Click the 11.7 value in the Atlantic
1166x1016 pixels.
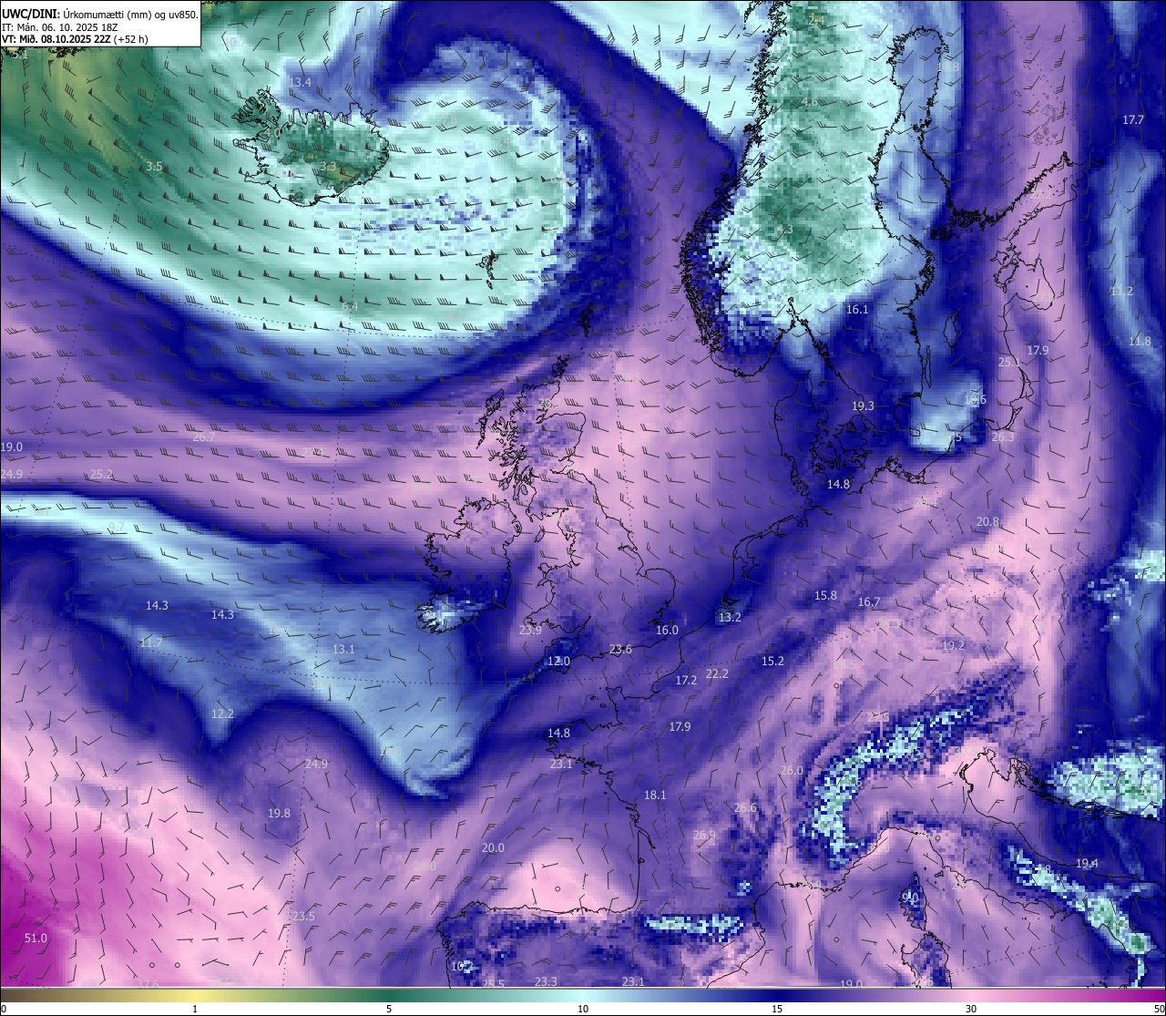pyautogui.click(x=151, y=643)
